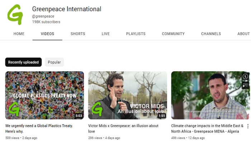Open the Live tab
Screen dimensions: 251x158
tap(105, 34)
